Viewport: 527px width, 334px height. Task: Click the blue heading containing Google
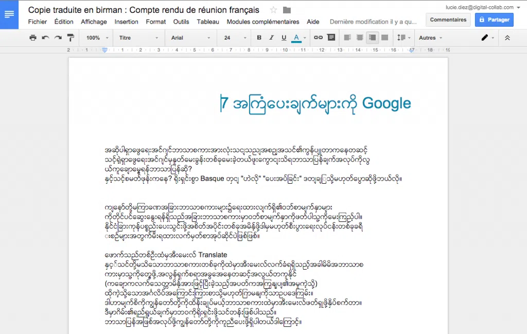315,103
